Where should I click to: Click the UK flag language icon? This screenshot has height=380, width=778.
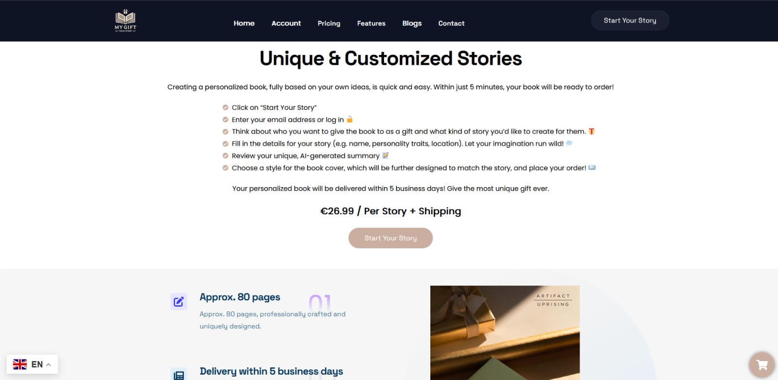point(20,364)
